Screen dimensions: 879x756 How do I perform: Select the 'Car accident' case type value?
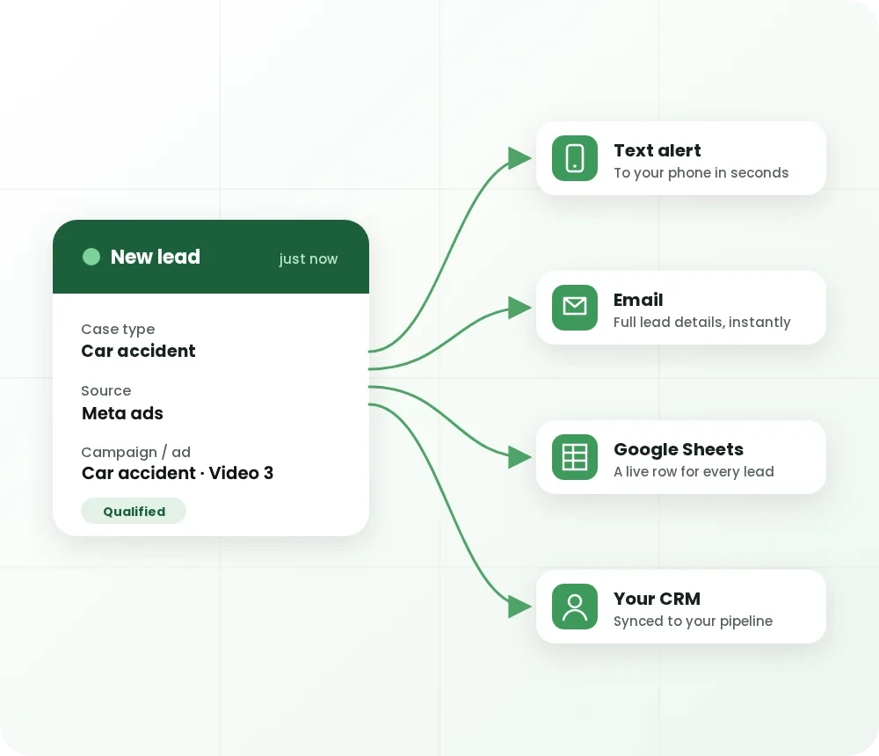point(139,351)
